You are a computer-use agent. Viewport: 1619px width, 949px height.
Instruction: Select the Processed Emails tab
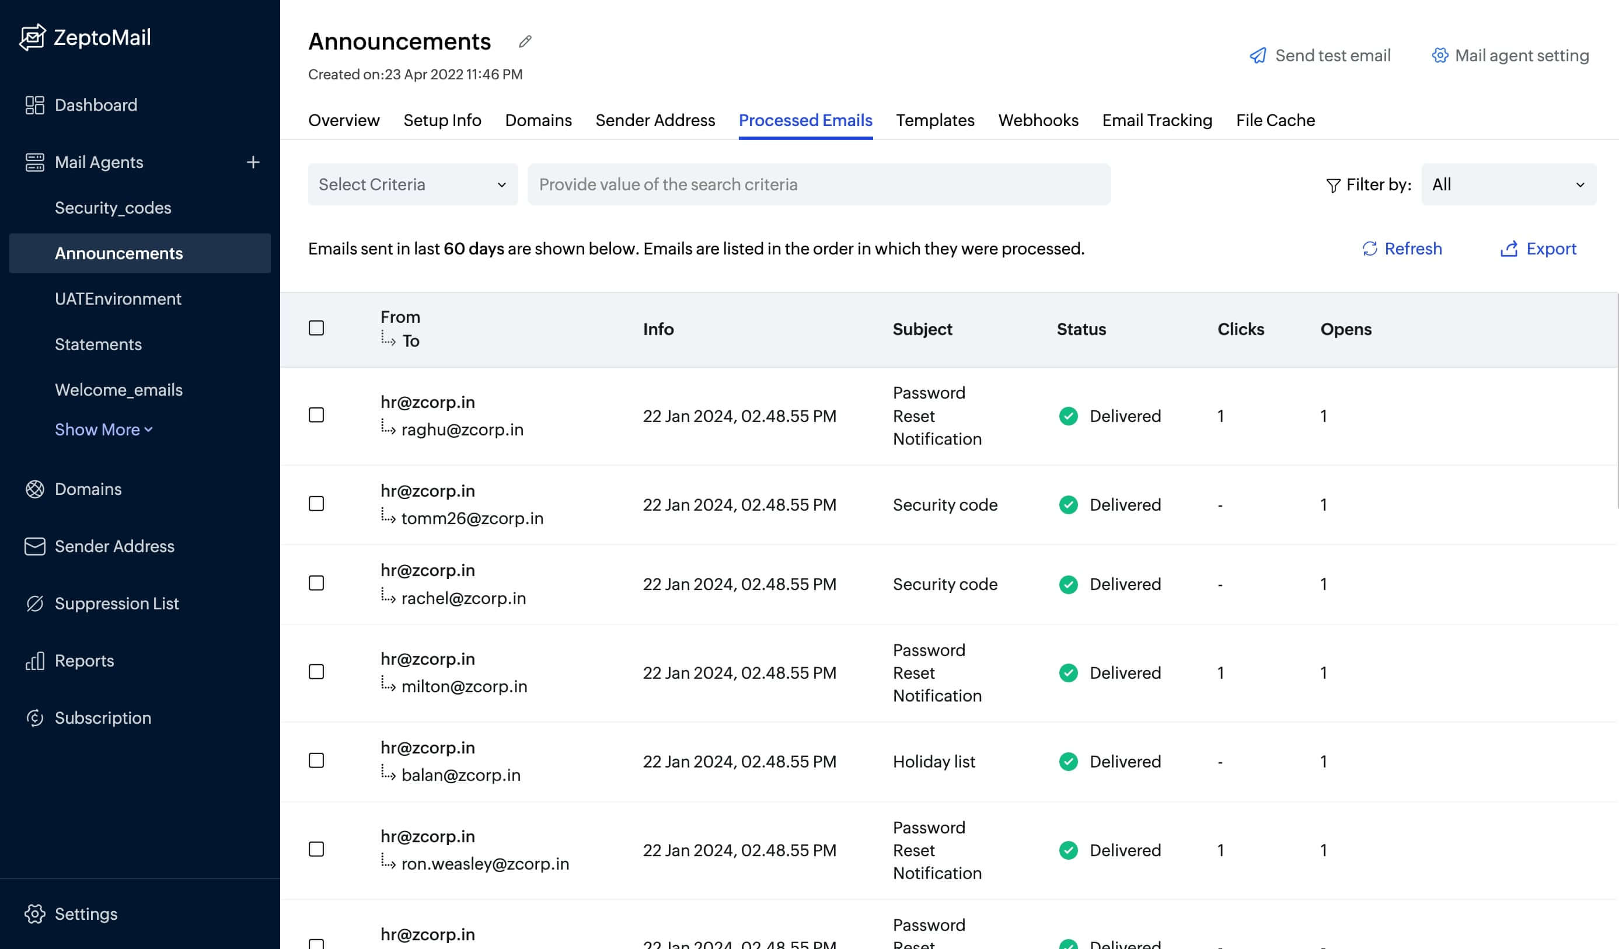(805, 120)
